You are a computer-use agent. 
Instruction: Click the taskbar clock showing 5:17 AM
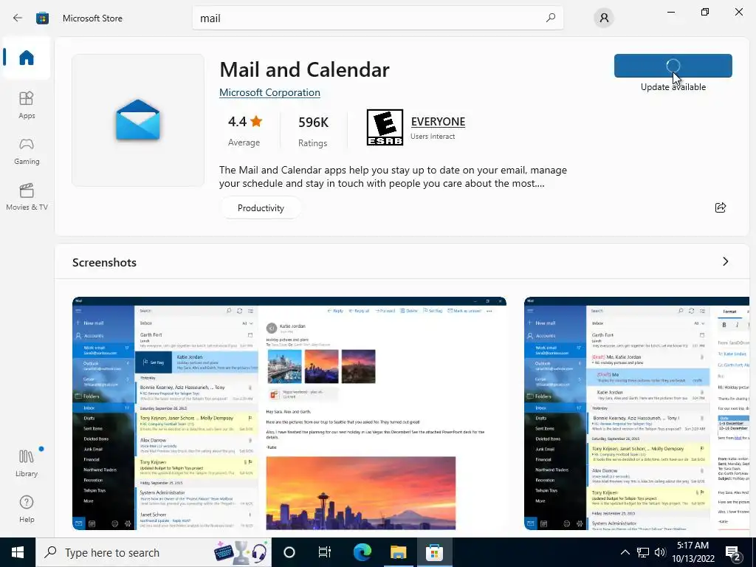(693, 552)
